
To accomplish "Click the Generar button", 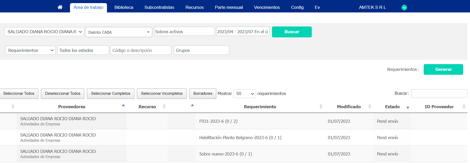I will [443, 69].
